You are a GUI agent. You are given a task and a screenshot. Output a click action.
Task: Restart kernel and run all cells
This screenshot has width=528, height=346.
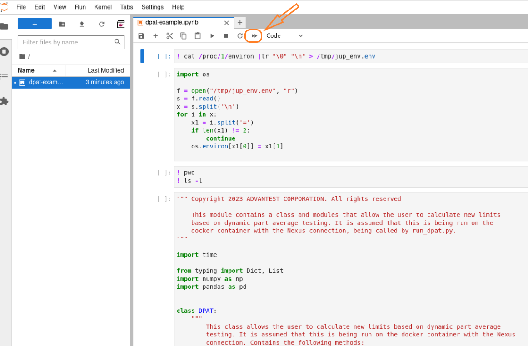(x=254, y=36)
